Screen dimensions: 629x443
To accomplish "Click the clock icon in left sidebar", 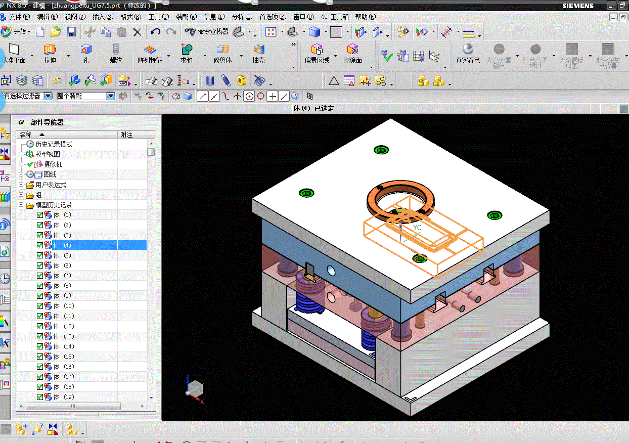I will (5, 278).
